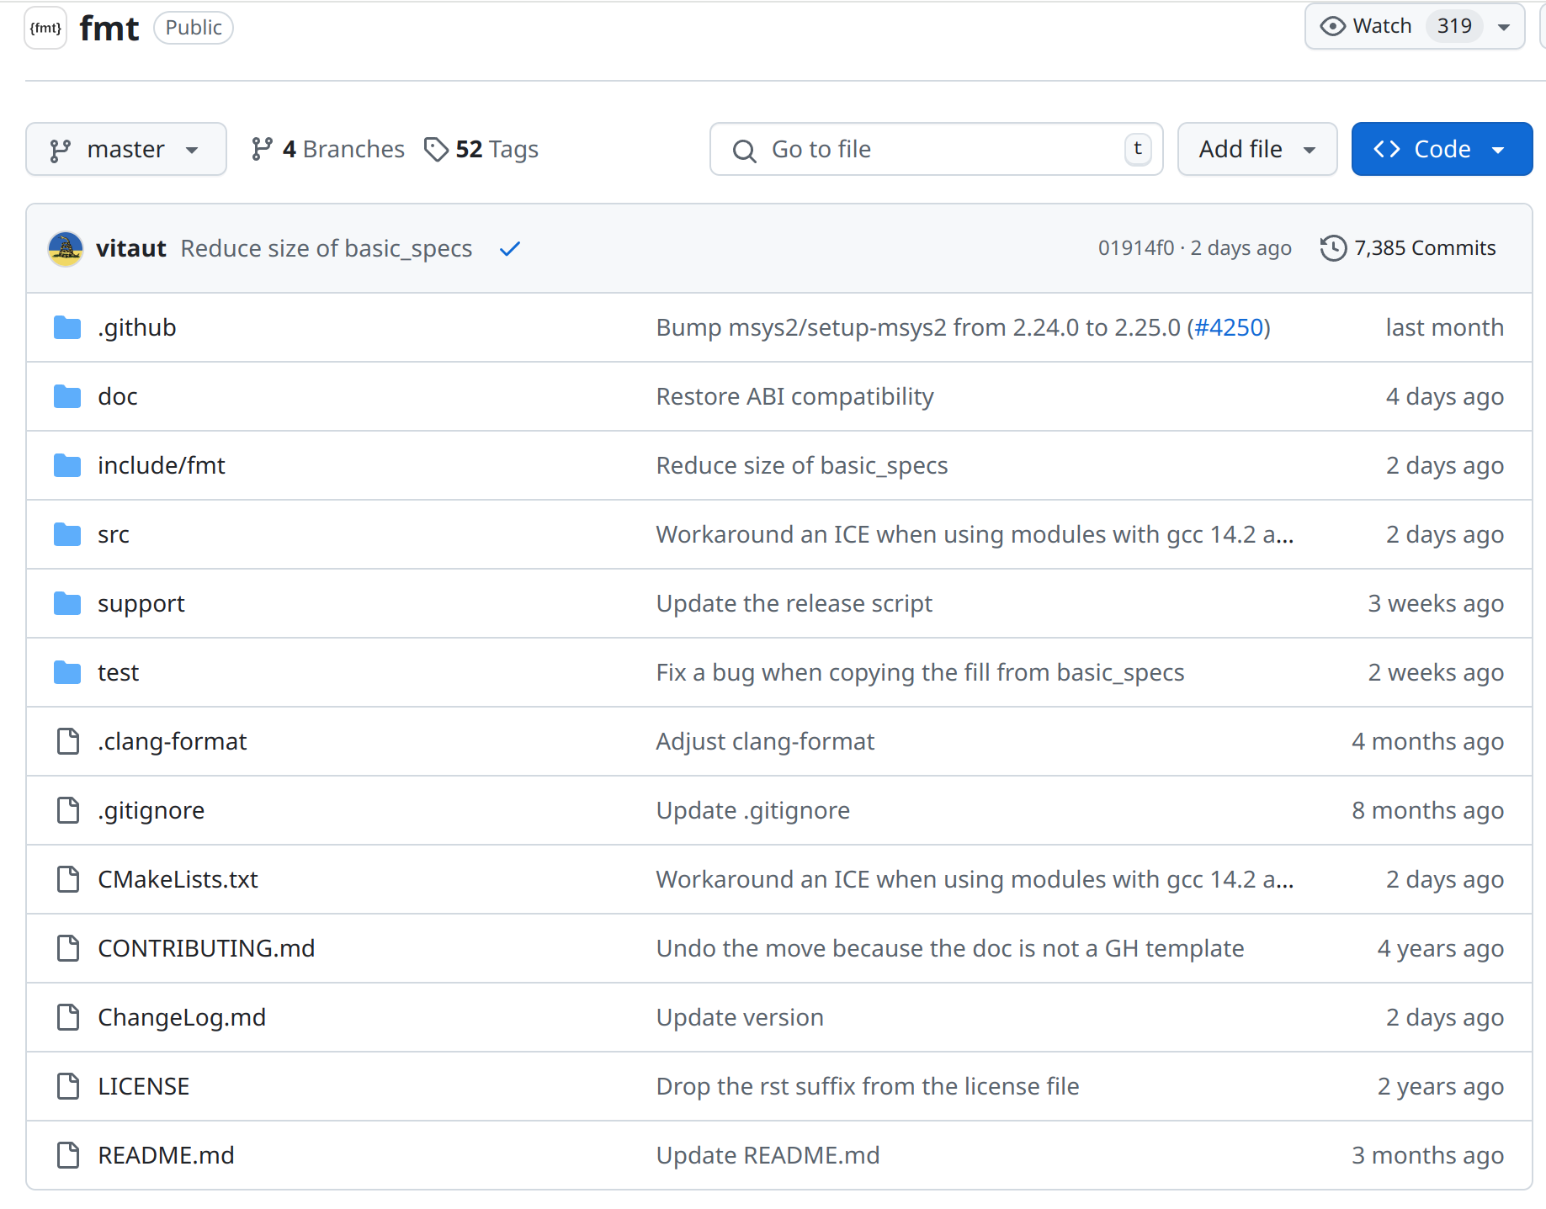Click the eye icon in Watch button
1546x1209 pixels.
click(1332, 26)
